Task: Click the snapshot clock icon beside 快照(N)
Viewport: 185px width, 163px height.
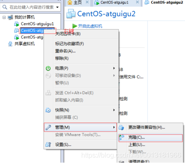Action: pos(48,110)
